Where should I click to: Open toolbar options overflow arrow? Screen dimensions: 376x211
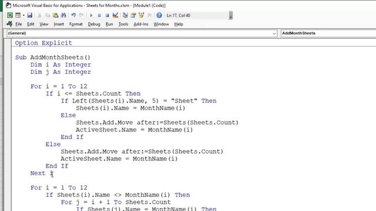[231, 15]
